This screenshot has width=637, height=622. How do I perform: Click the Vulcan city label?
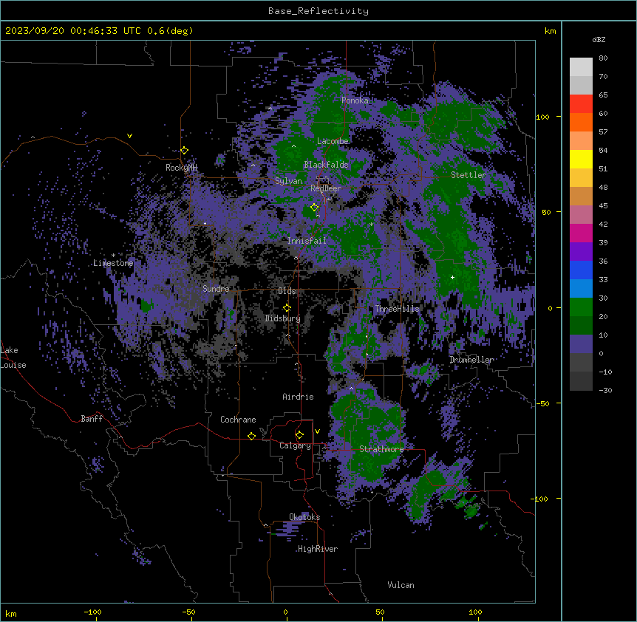click(x=401, y=585)
